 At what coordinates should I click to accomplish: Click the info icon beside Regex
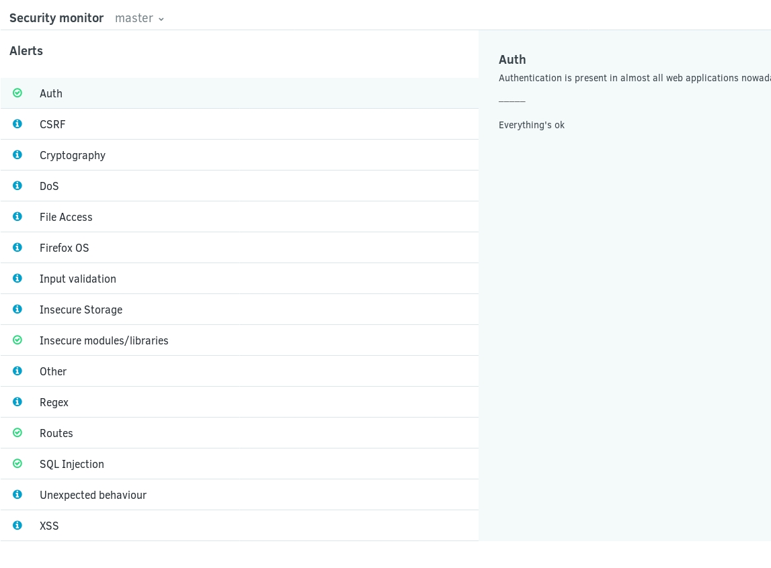pyautogui.click(x=17, y=402)
